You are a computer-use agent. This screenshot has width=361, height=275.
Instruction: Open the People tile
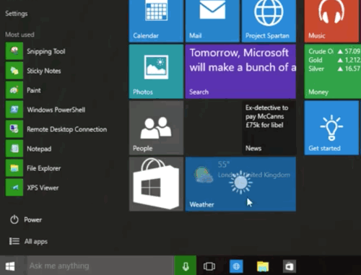pyautogui.click(x=156, y=128)
